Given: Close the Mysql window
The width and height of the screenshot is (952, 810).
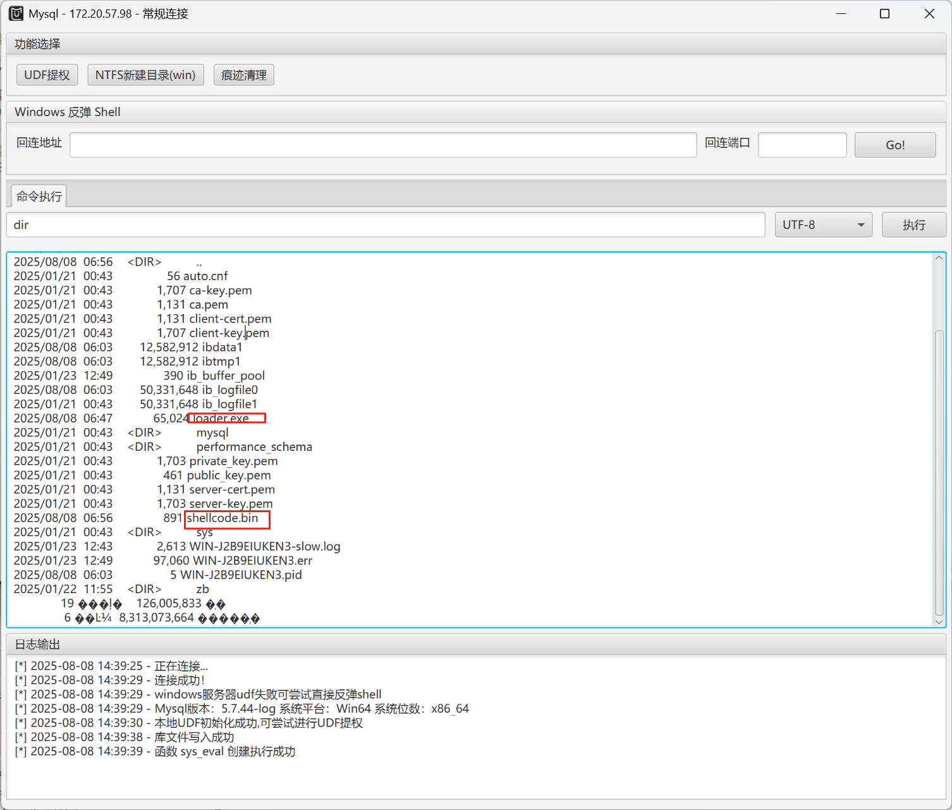Looking at the screenshot, I should [929, 13].
